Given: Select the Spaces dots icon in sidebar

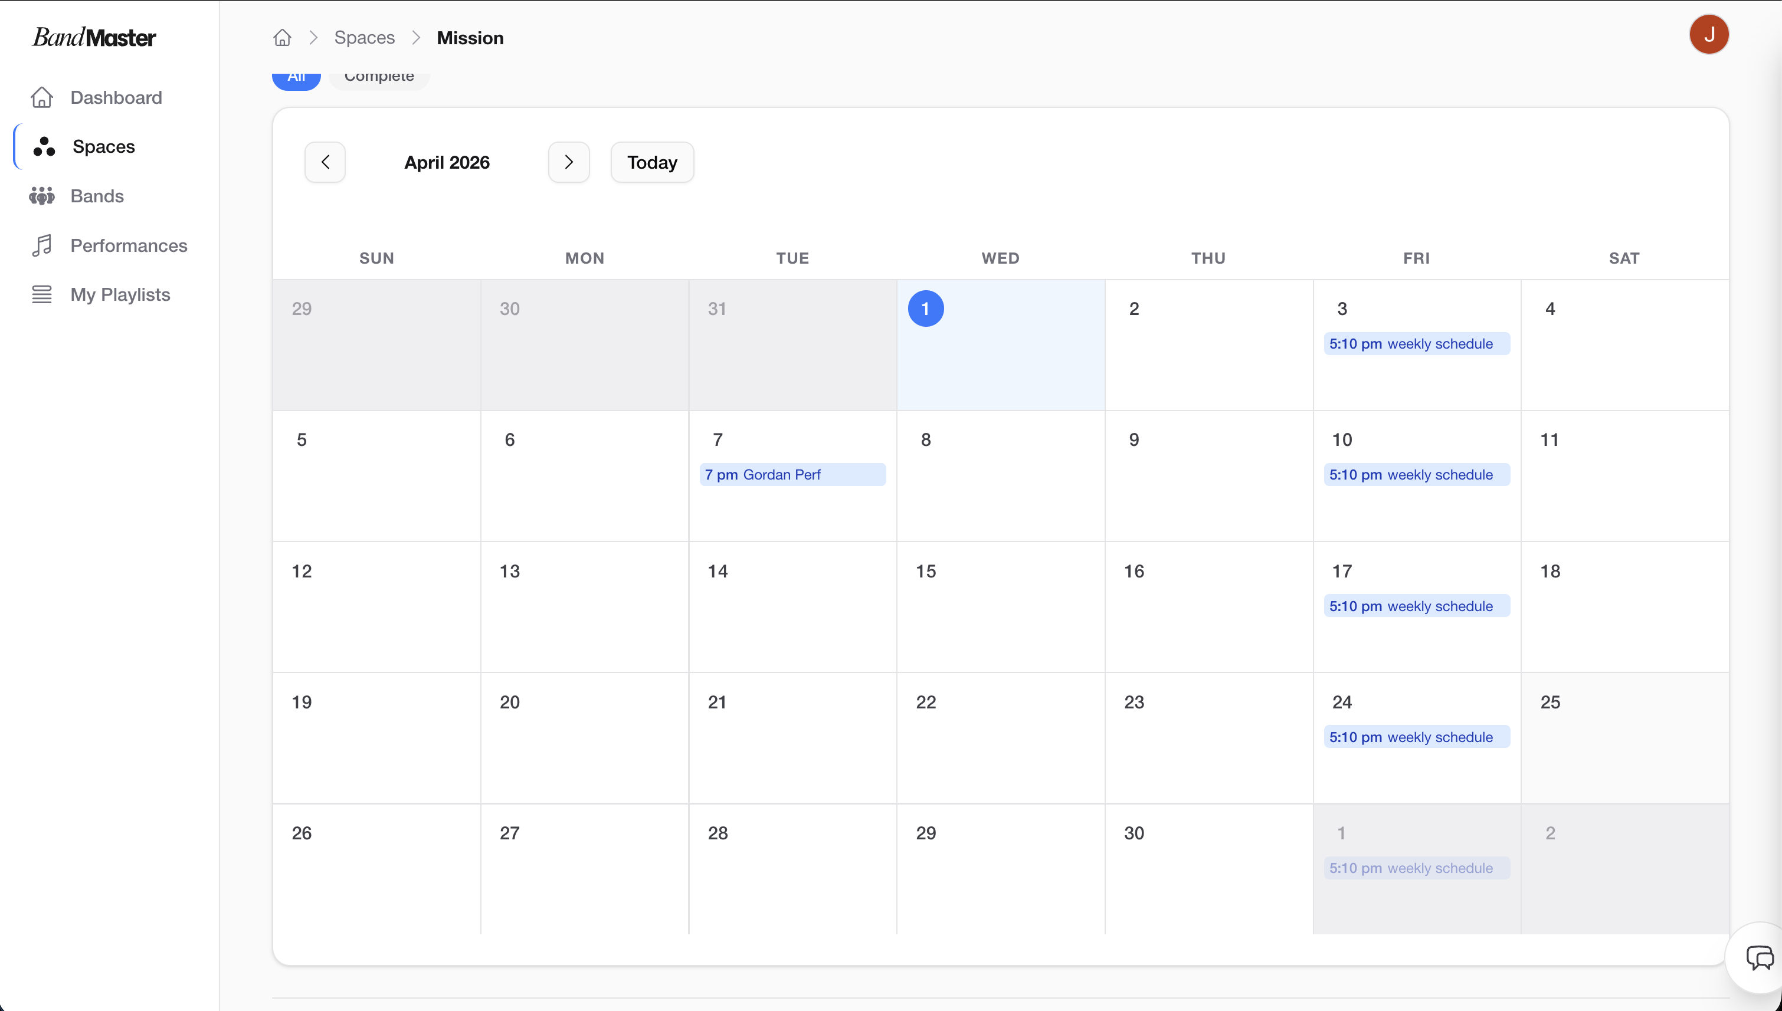Looking at the screenshot, I should tap(44, 146).
